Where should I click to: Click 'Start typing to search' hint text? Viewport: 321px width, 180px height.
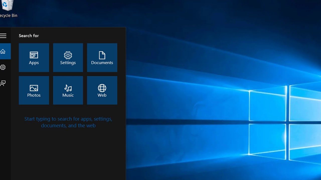pos(68,122)
